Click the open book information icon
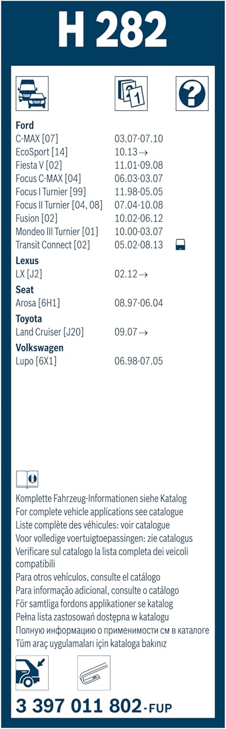The image size is (226, 729). click(x=27, y=479)
